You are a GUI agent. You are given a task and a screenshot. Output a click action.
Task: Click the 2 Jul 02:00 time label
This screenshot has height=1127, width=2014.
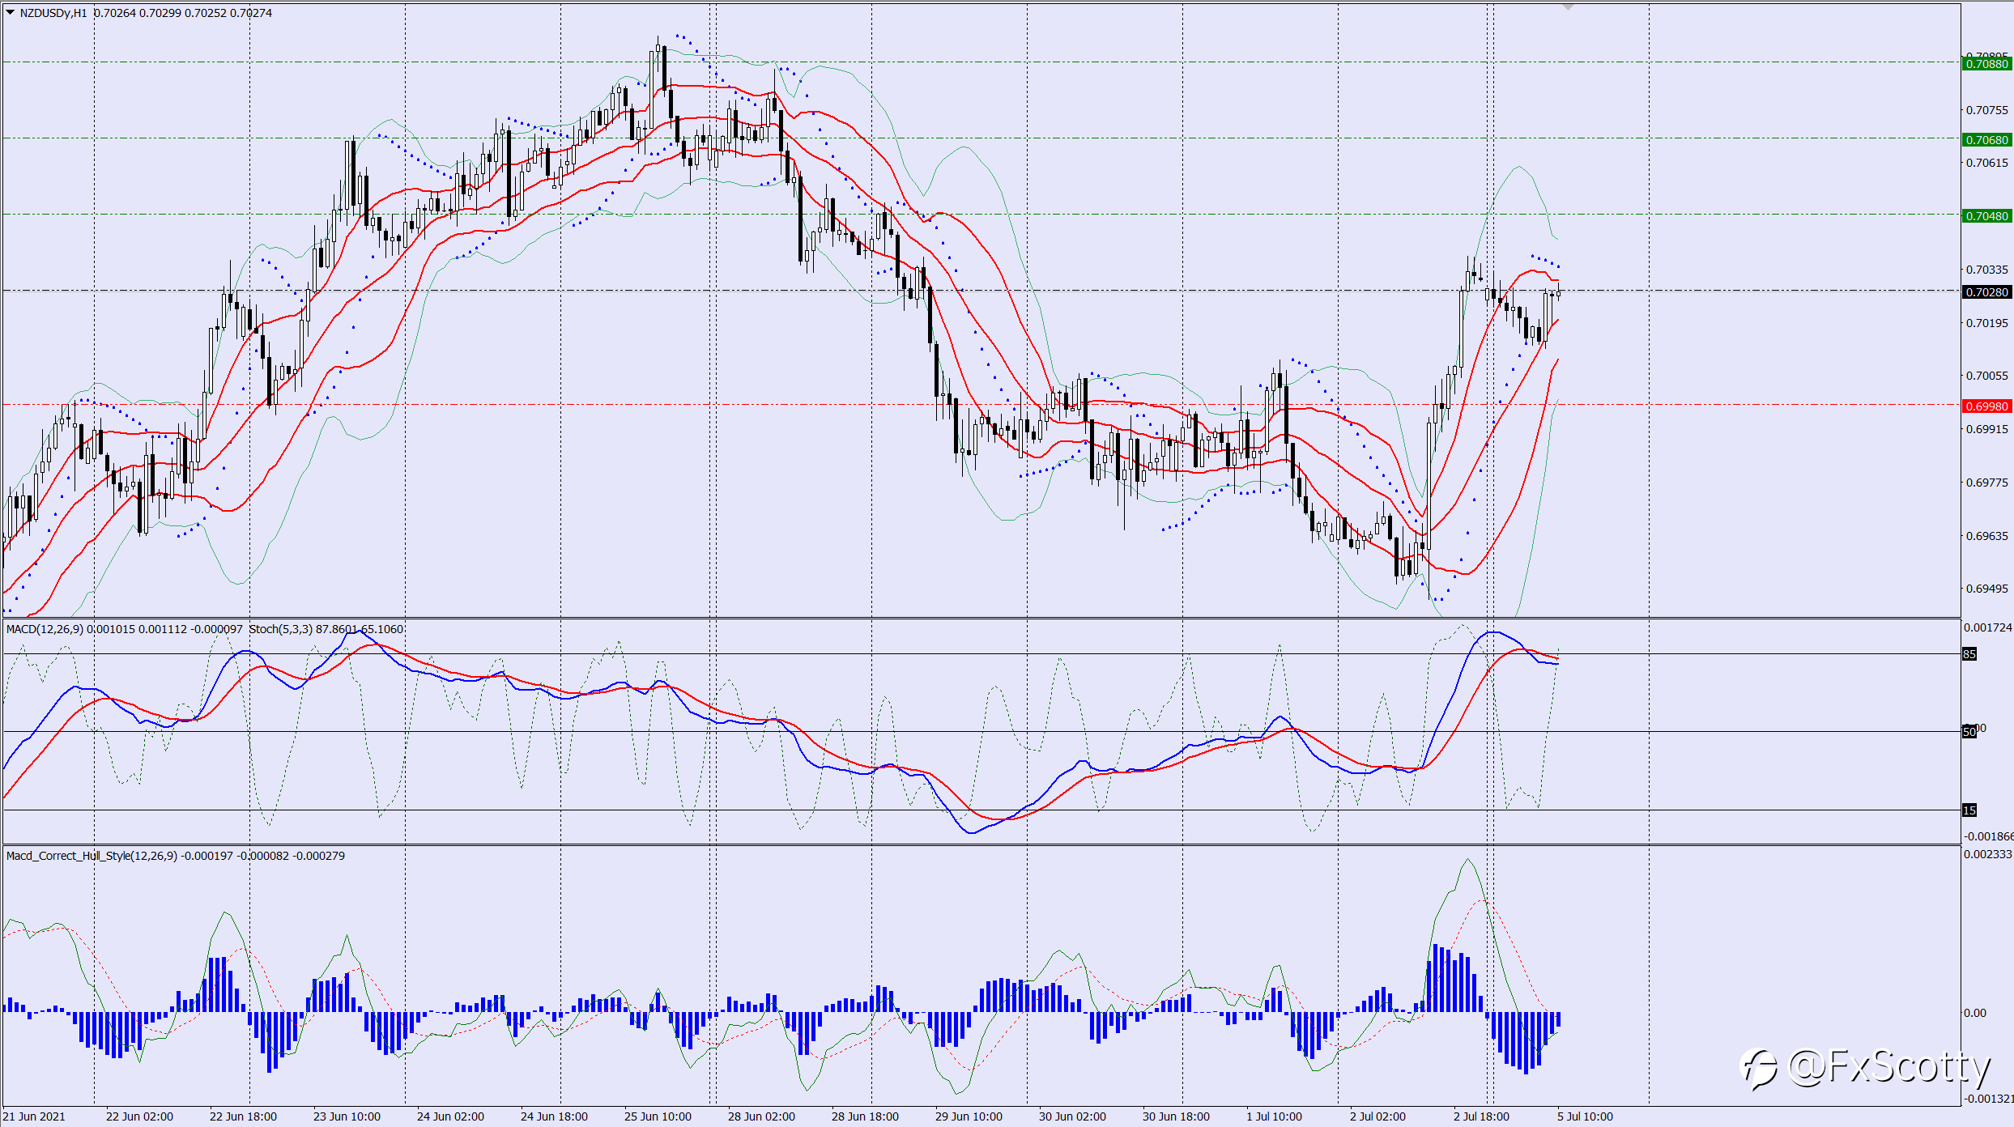[1377, 1116]
